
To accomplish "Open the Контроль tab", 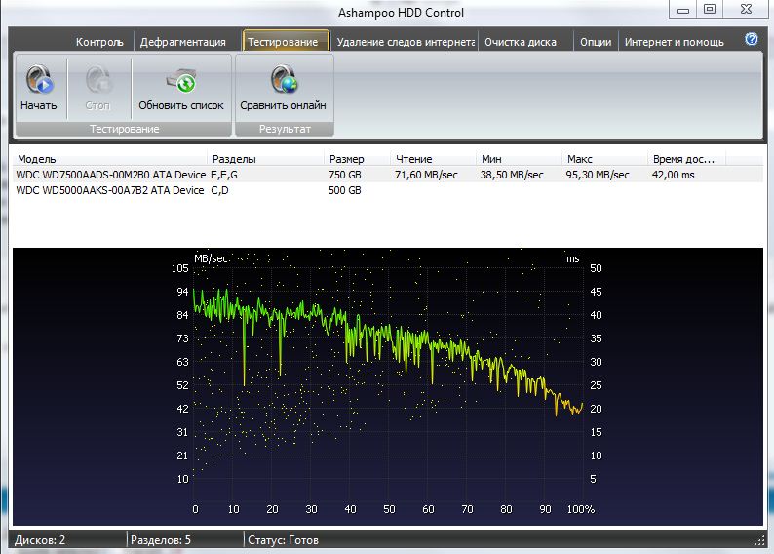I will pos(99,42).
